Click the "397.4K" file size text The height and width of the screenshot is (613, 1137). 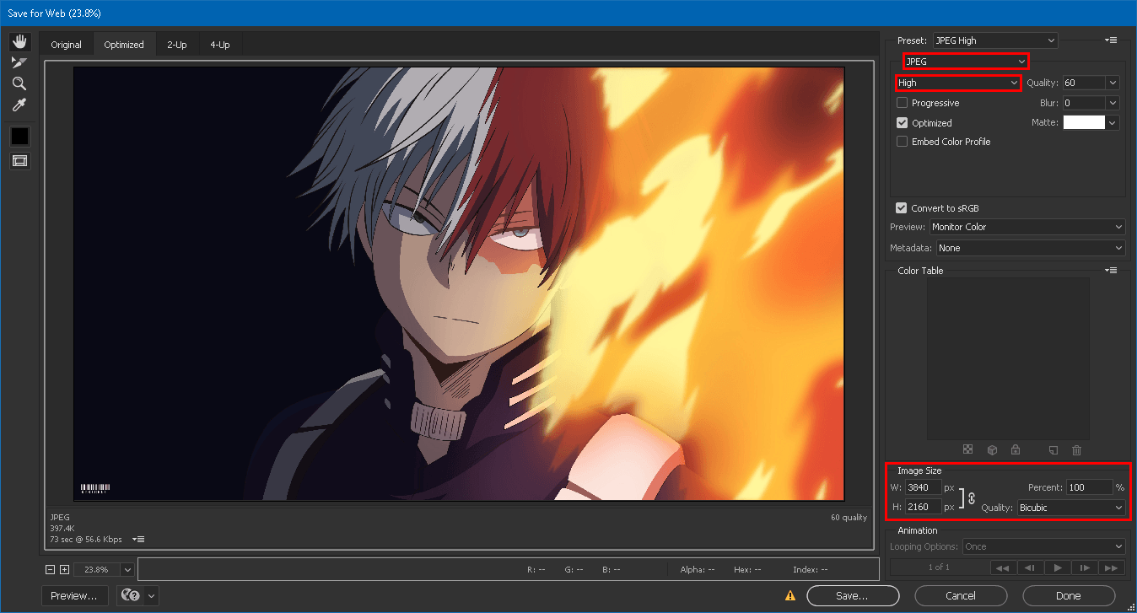pyautogui.click(x=64, y=528)
